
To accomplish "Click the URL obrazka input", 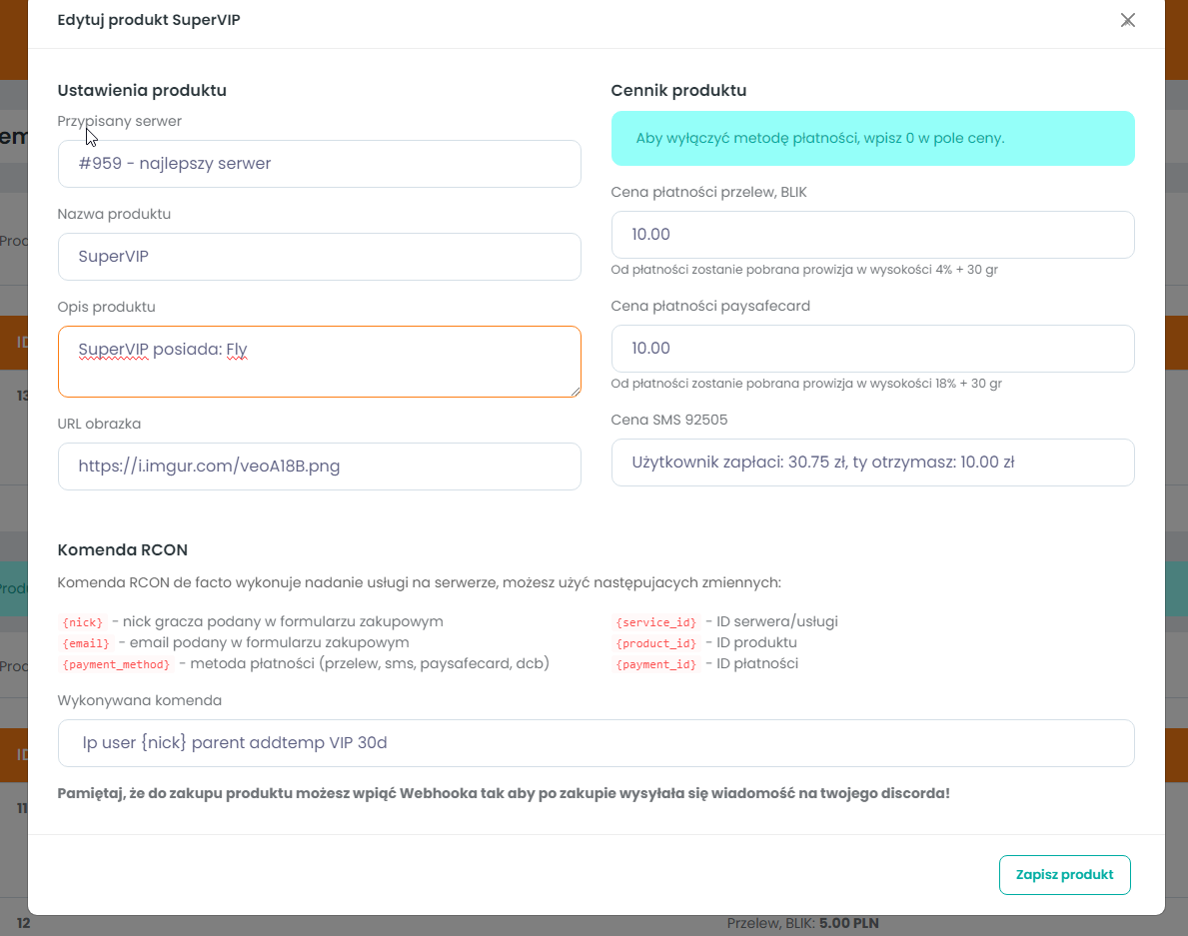I will 319,467.
